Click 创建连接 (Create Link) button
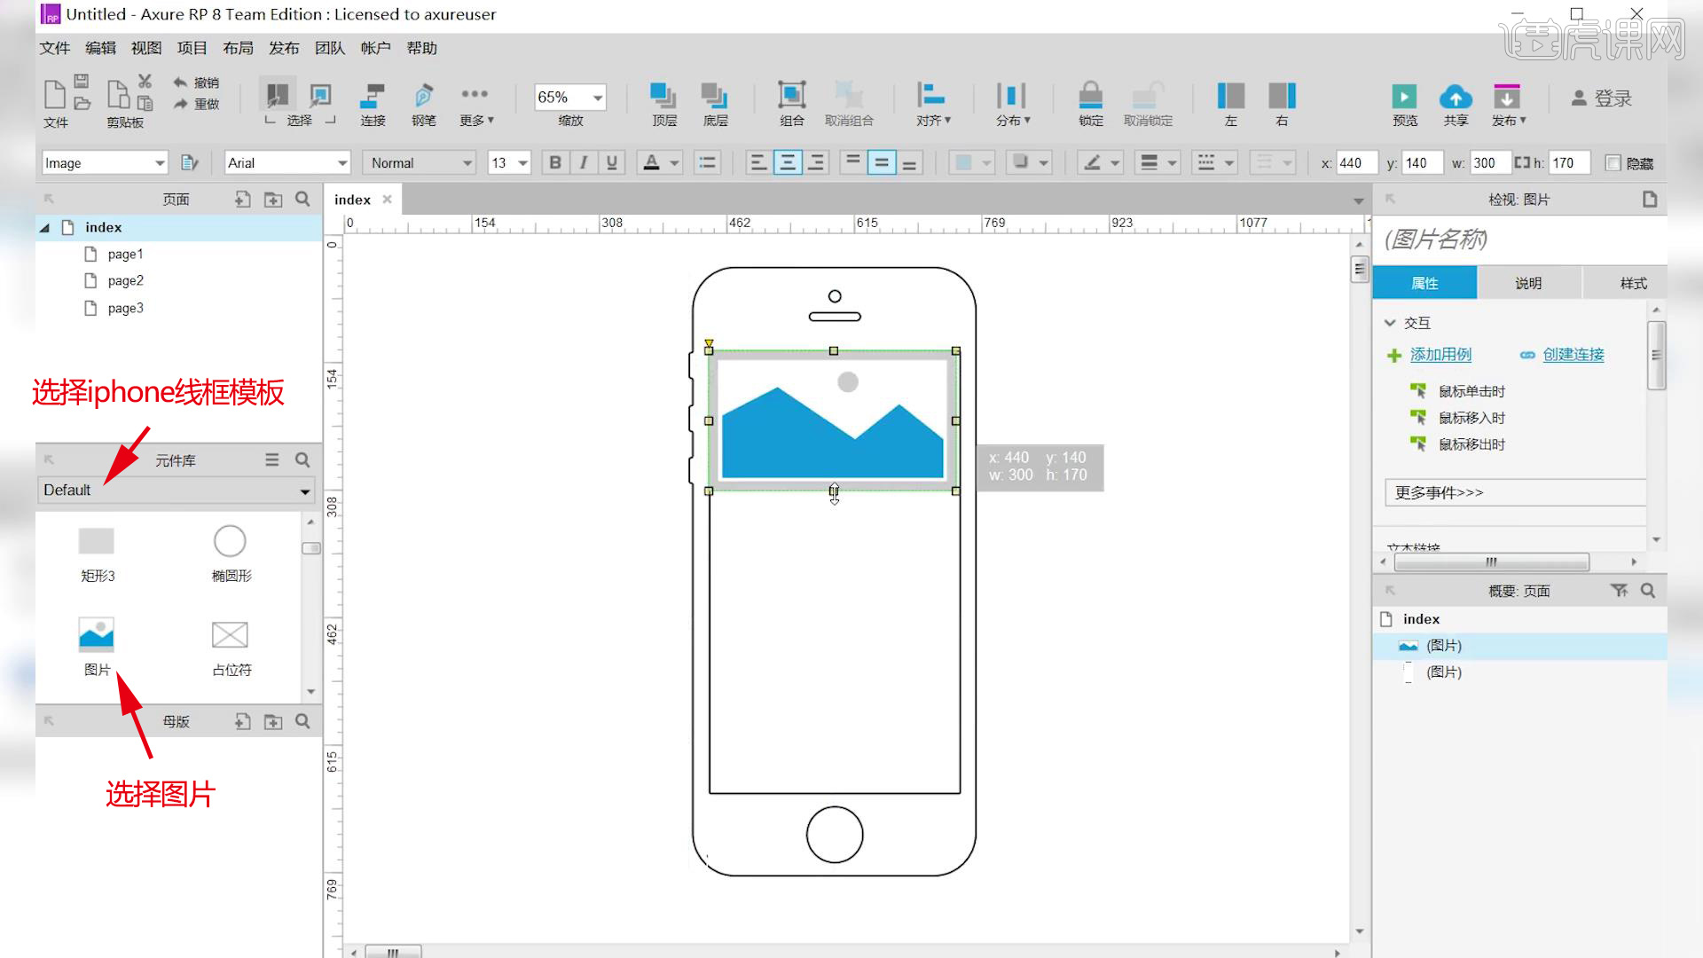Image resolution: width=1703 pixels, height=958 pixels. 1574,355
